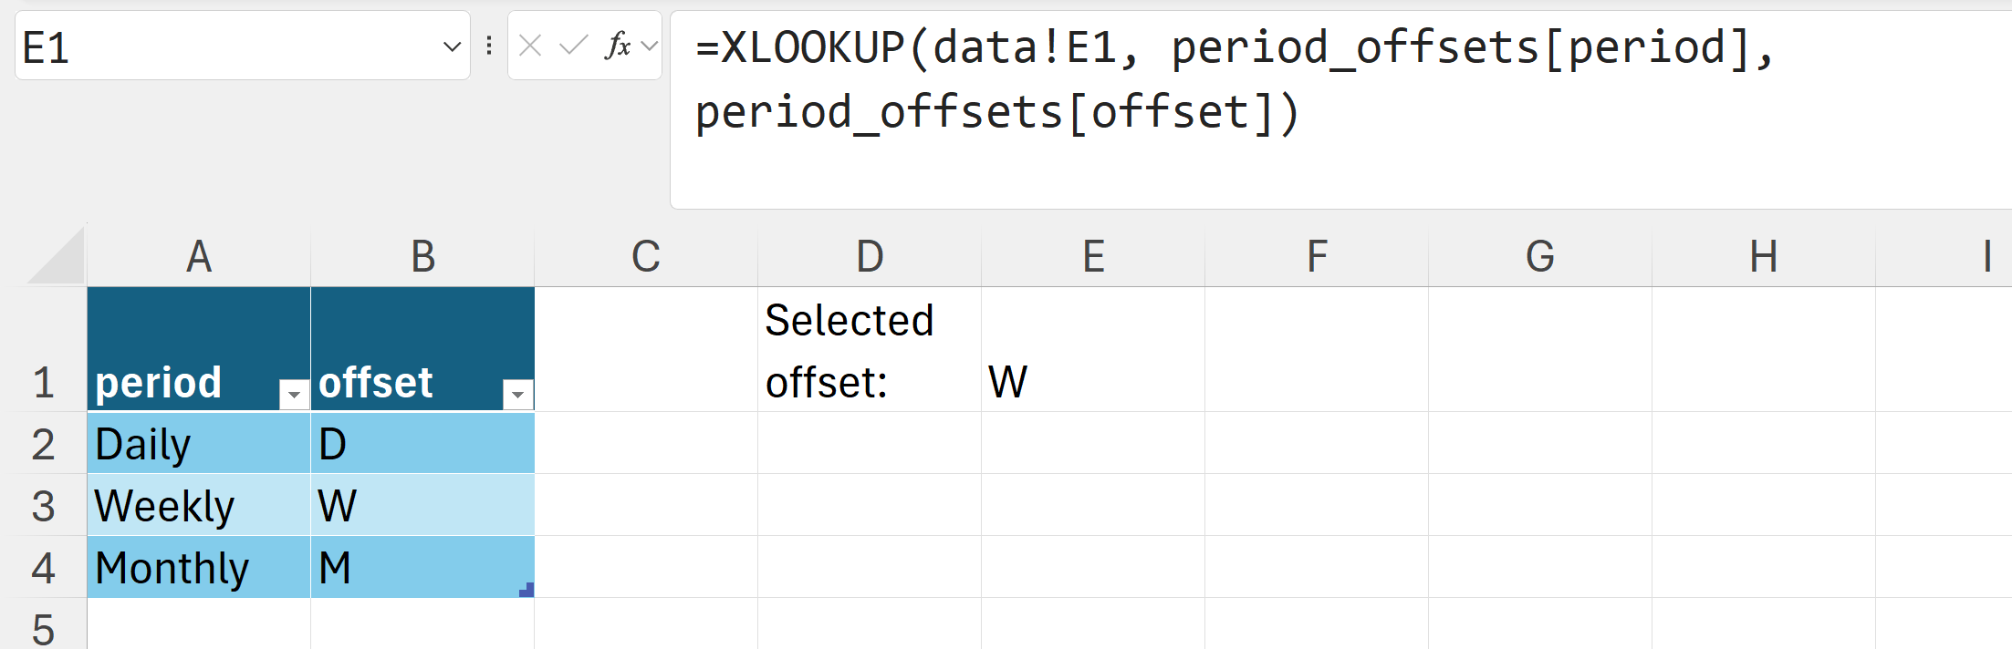The height and width of the screenshot is (649, 2012).
Task: Click the Select All corner triangle
Action: (58, 259)
